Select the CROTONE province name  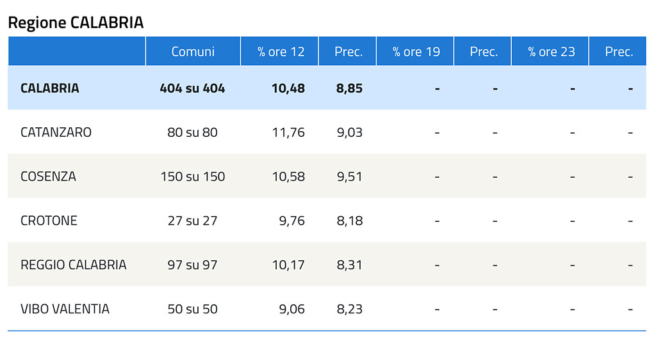click(49, 221)
